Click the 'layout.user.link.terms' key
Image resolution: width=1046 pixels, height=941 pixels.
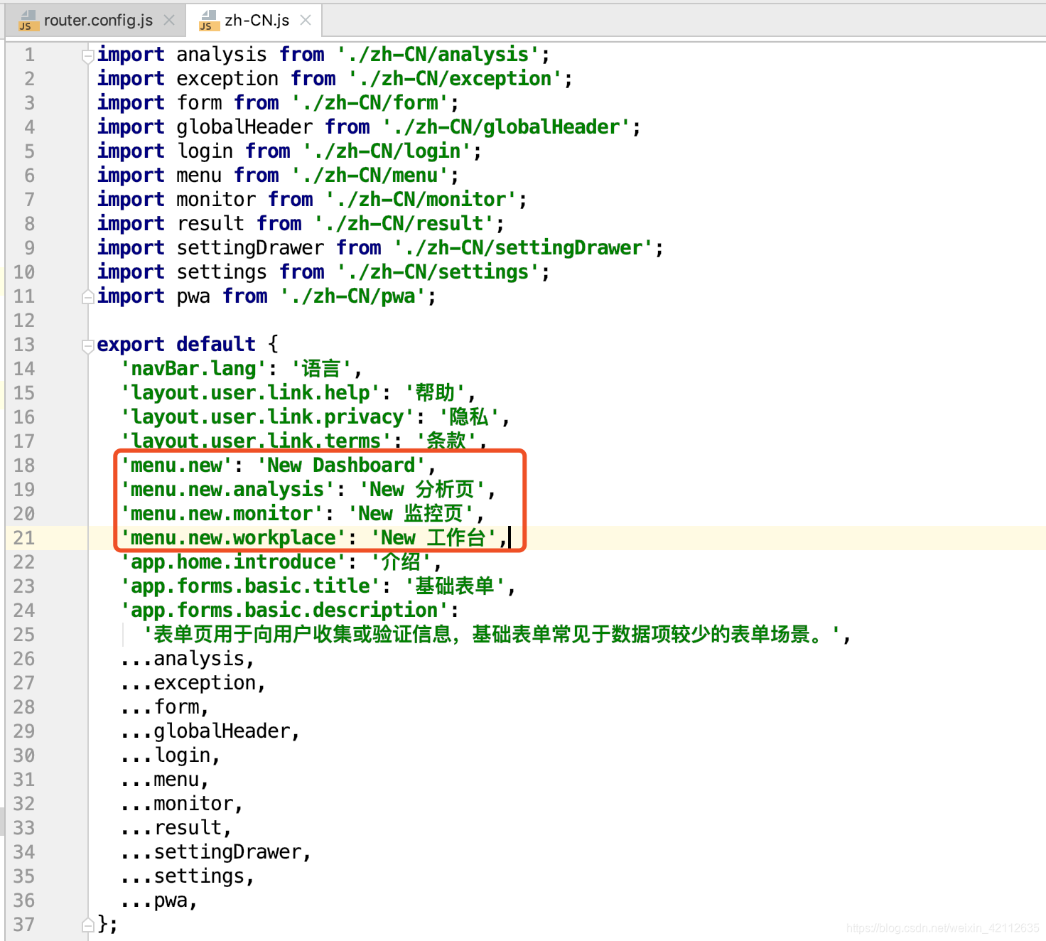click(256, 441)
